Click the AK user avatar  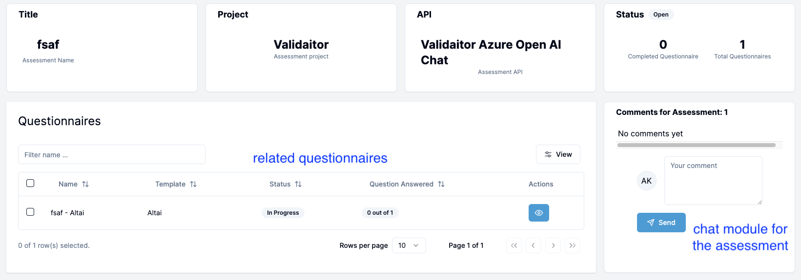[647, 181]
